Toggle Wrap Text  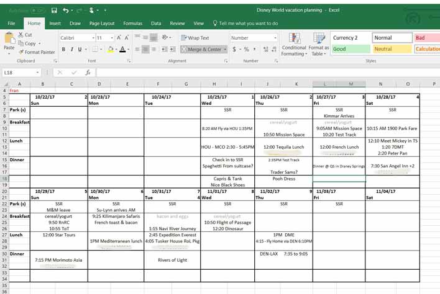tap(195, 37)
